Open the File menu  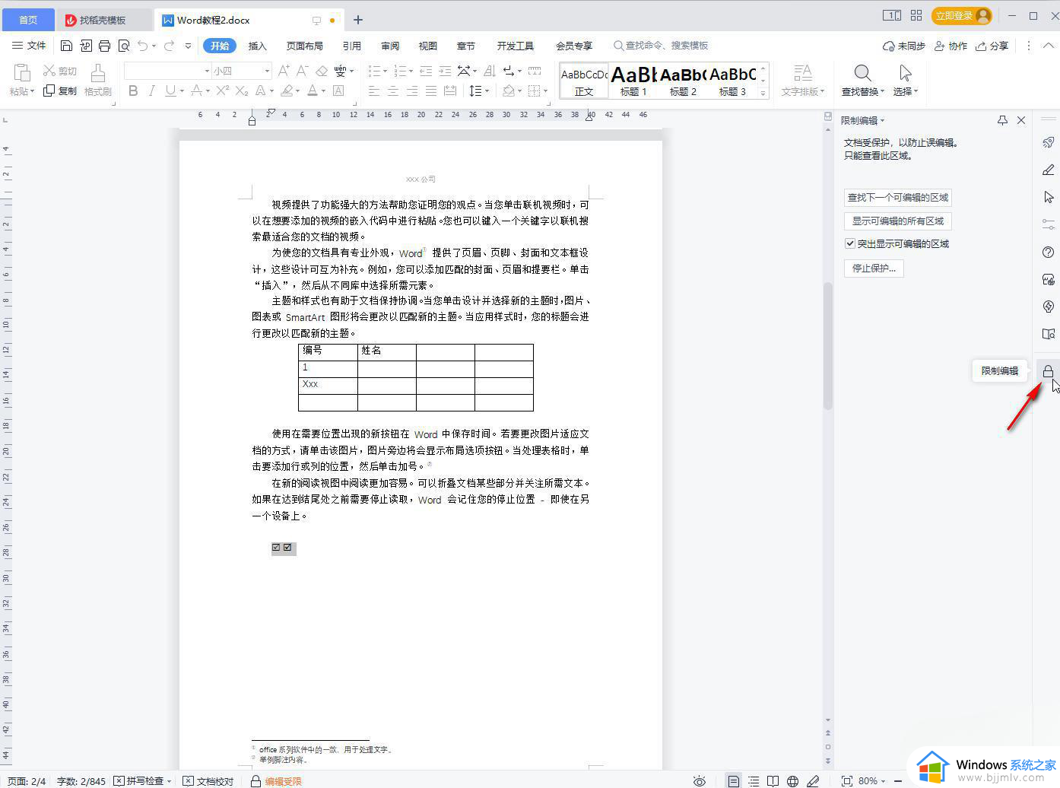(29, 46)
